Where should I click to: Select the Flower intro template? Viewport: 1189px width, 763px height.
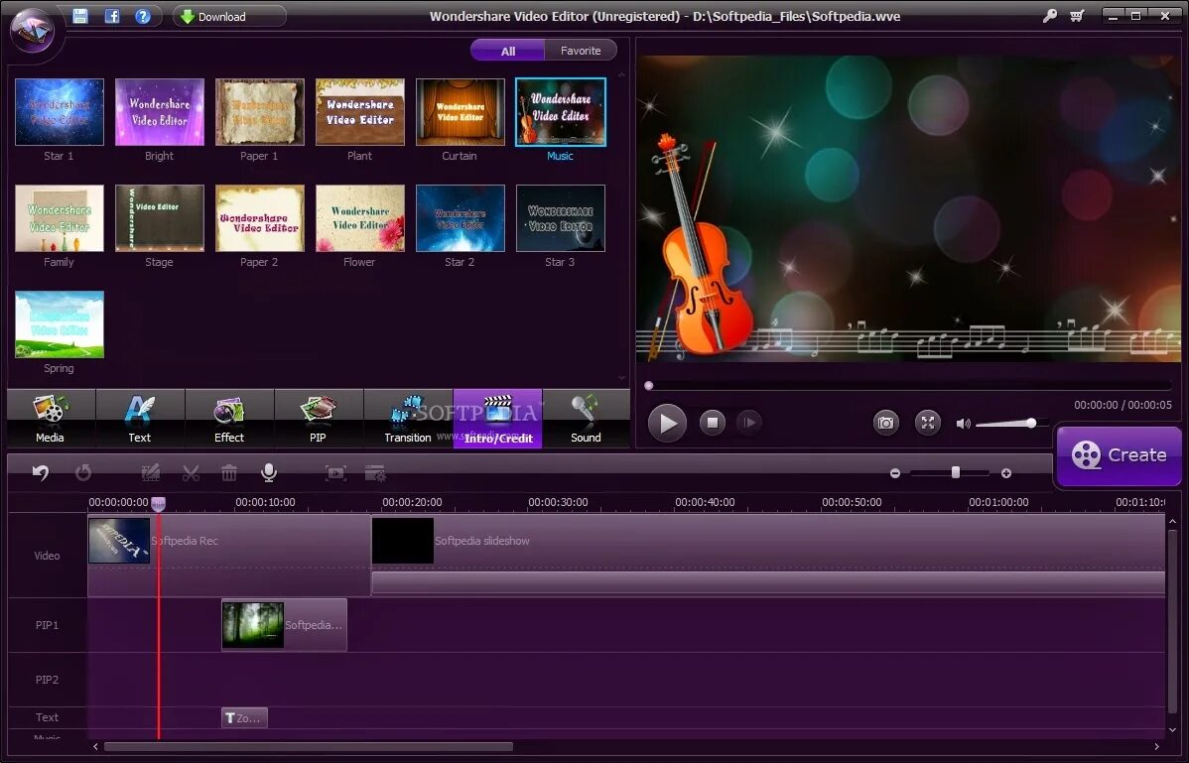click(359, 218)
